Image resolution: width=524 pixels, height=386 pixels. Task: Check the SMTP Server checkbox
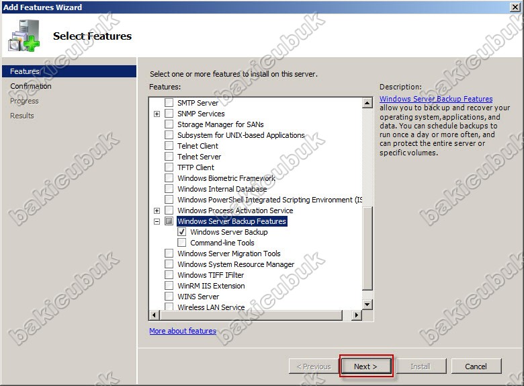(x=169, y=103)
